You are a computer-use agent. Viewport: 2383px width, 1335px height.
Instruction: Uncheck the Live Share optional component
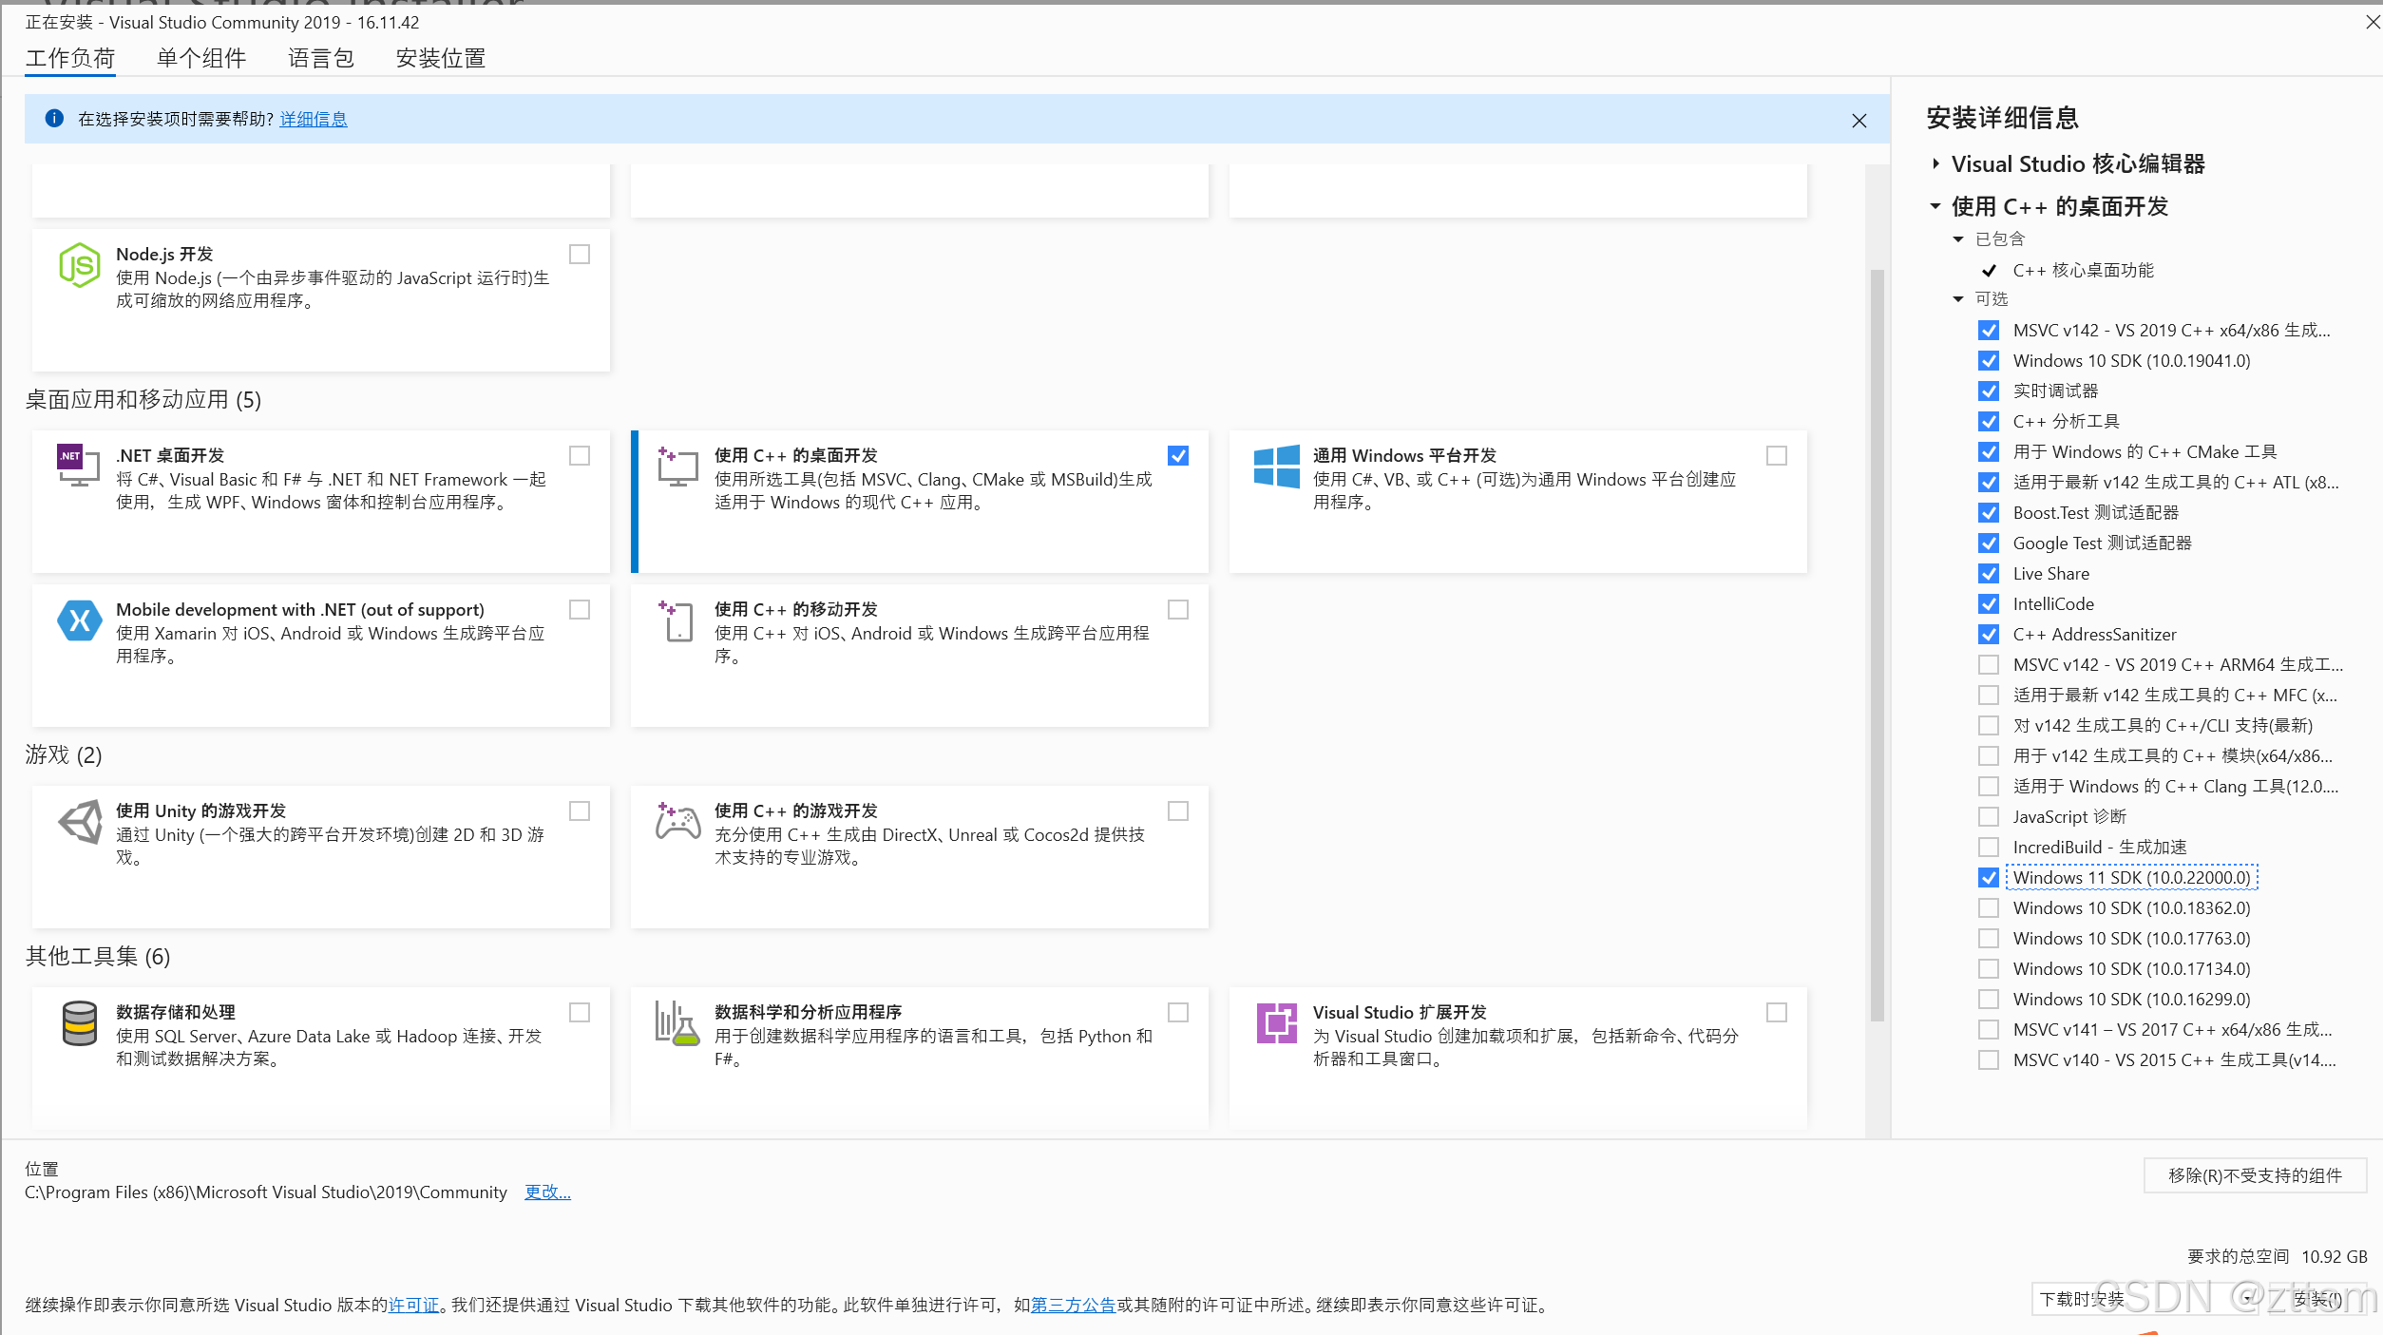point(1989,574)
